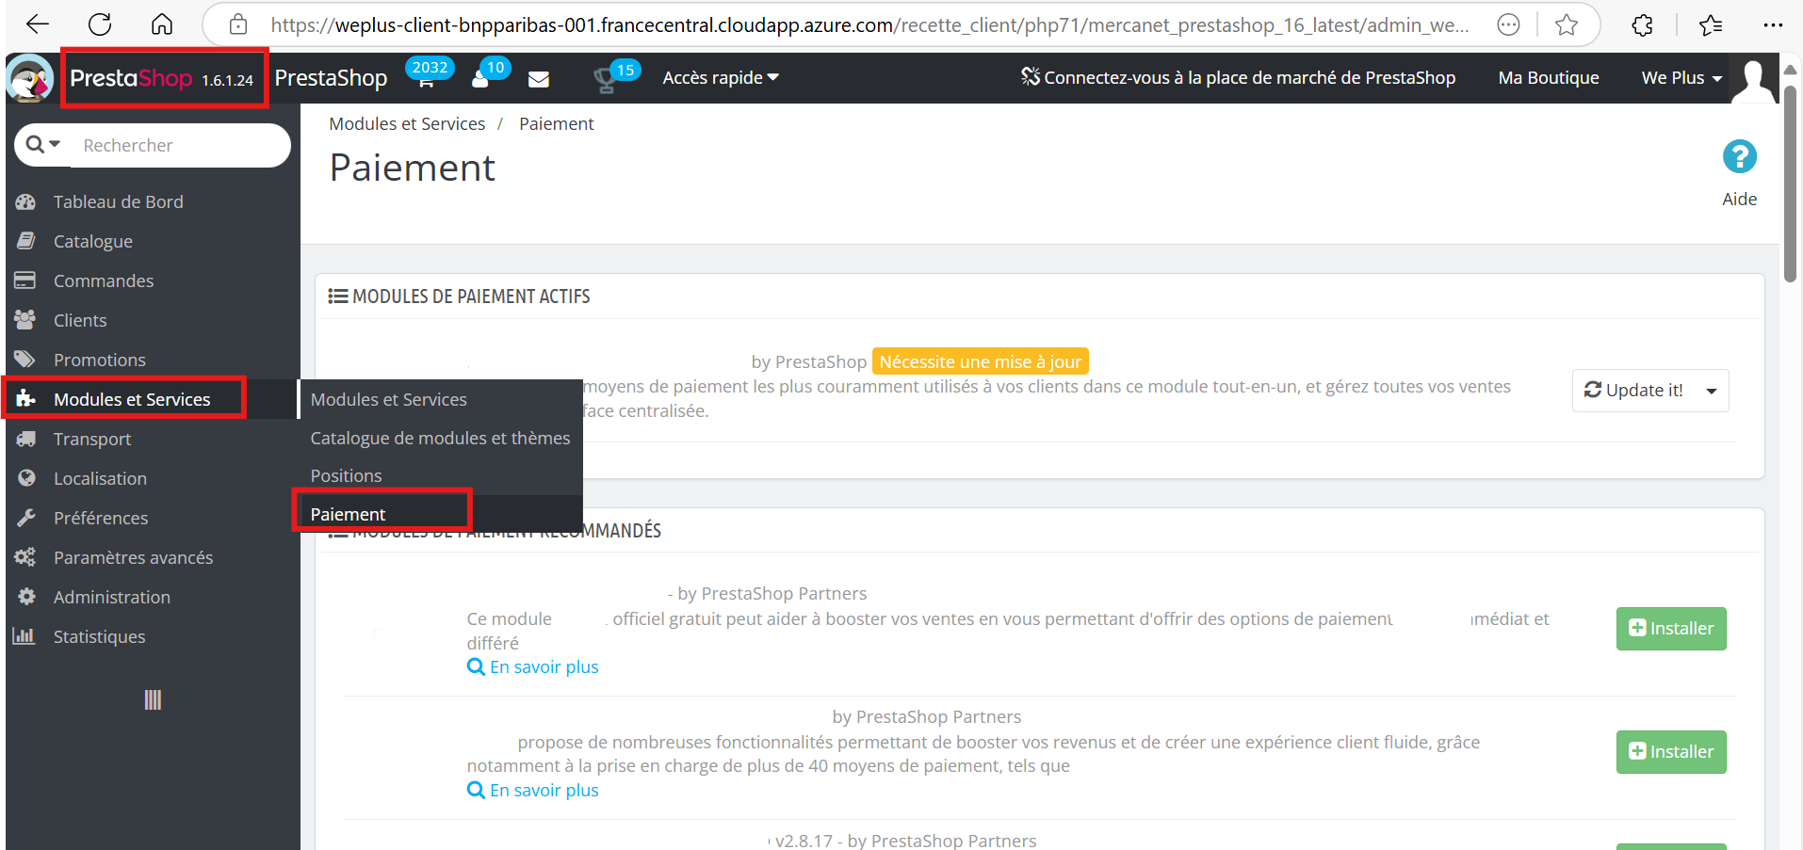Expand We Plus user dropdown
The image size is (1803, 850).
(x=1681, y=77)
